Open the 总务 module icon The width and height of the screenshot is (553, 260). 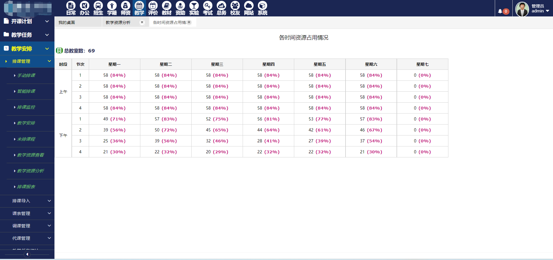tap(221, 8)
